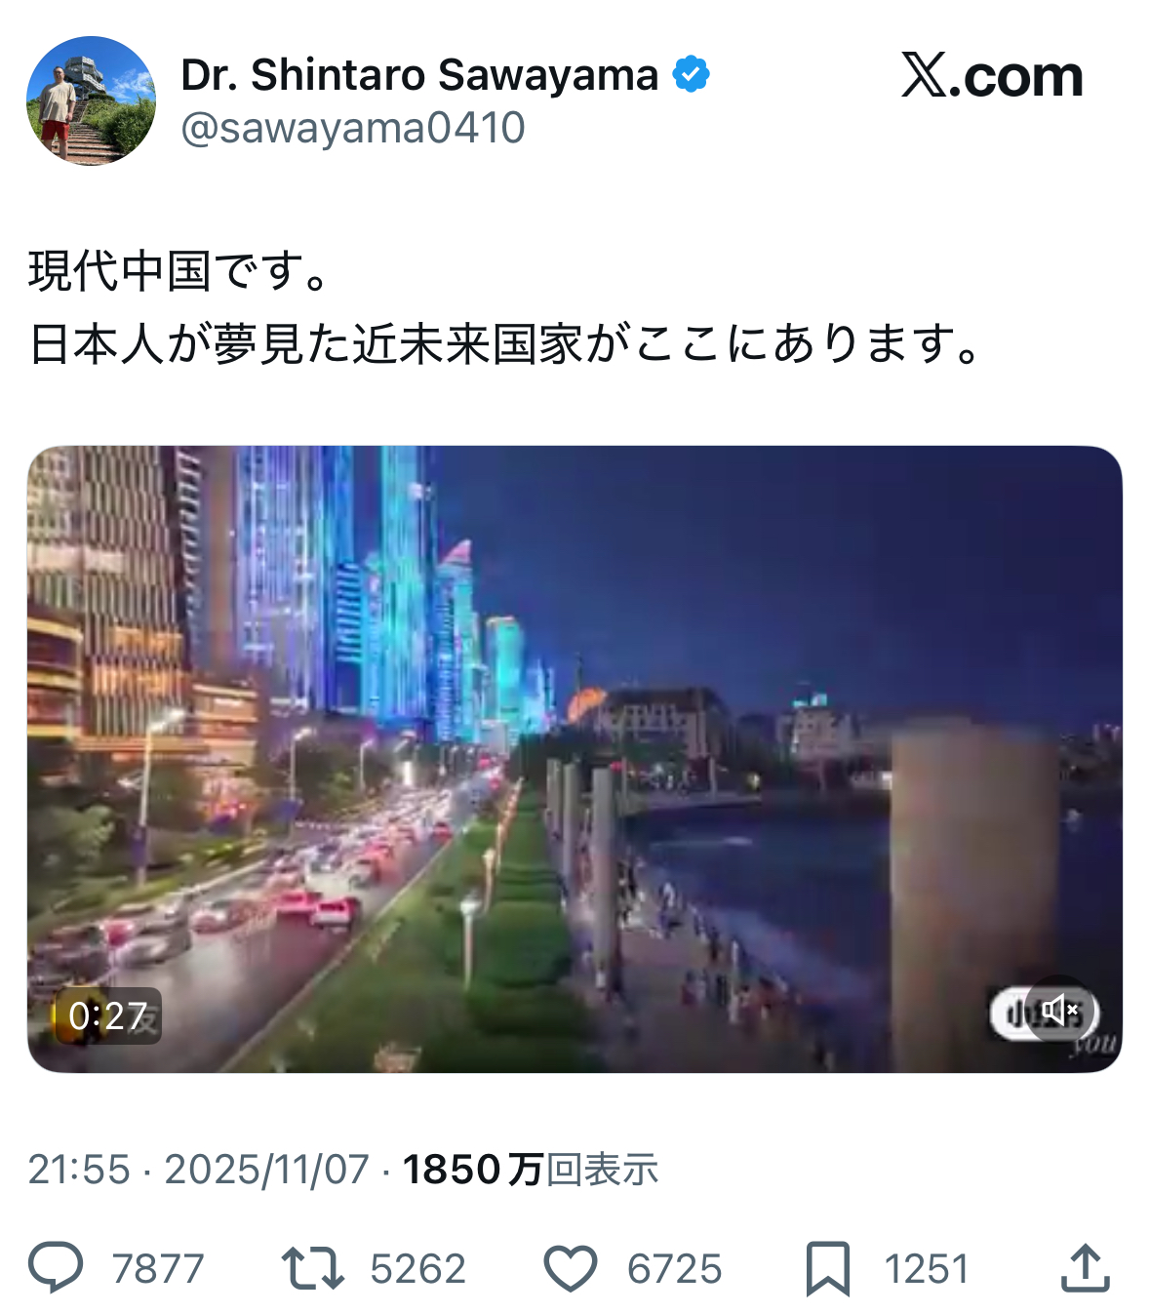Open the 7877 replies count
The width and height of the screenshot is (1150, 1313).
point(158,1269)
